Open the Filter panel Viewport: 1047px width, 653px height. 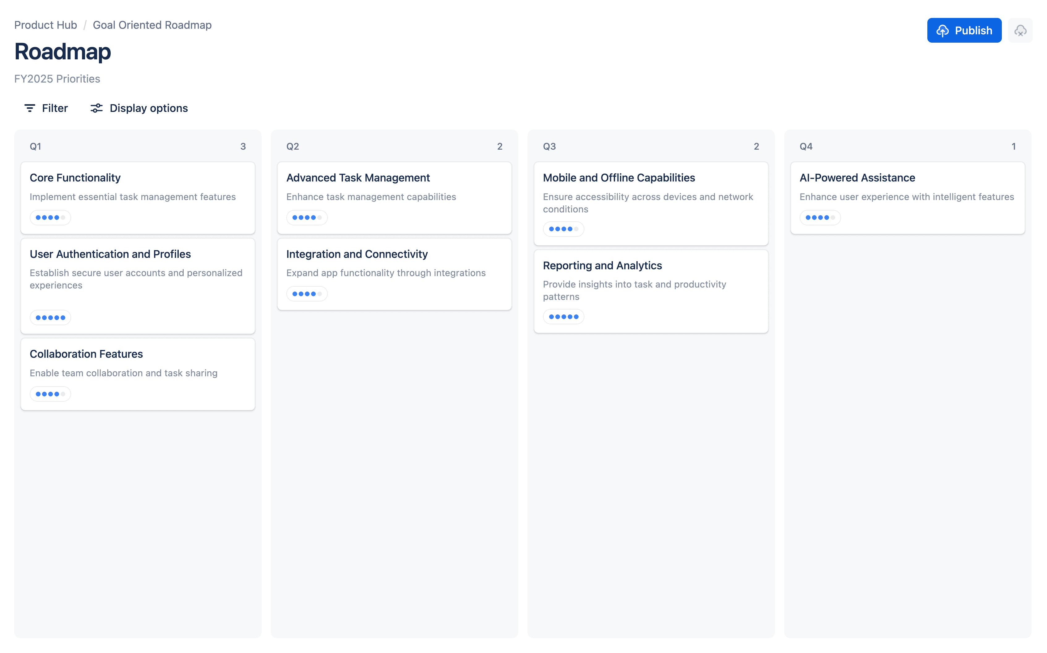[x=46, y=108]
